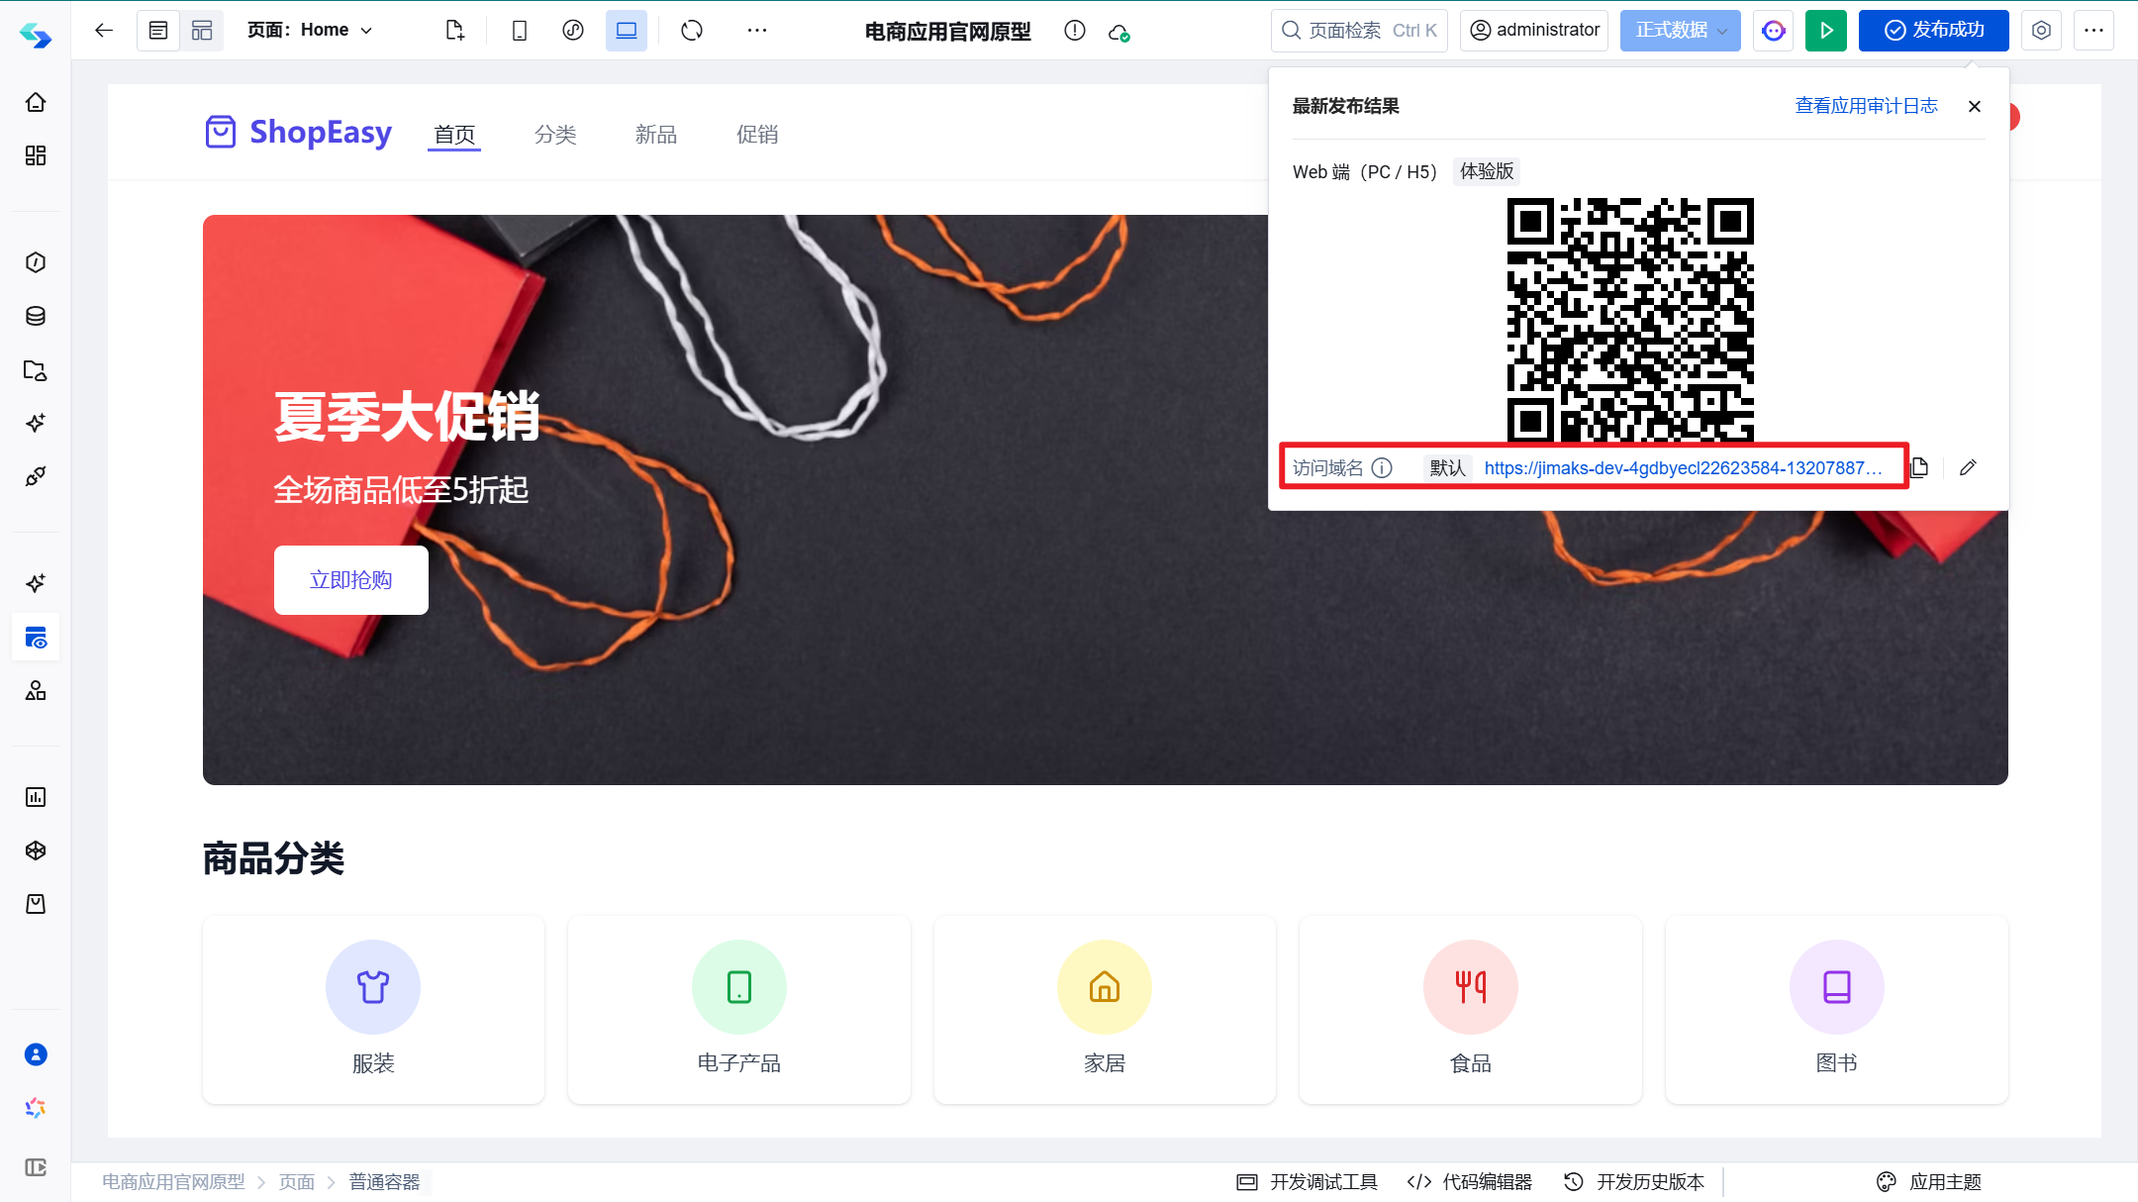
Task: Open the database sidebar icon
Action: tap(36, 316)
